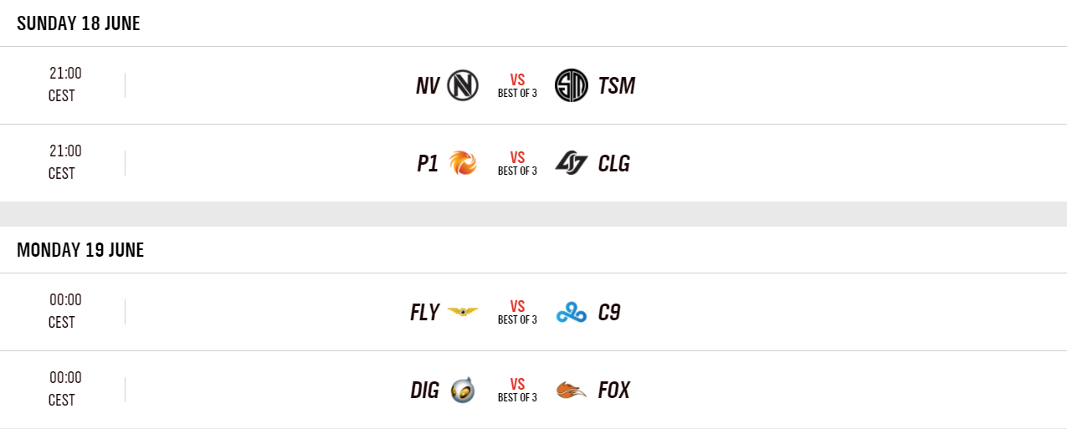Viewport: 1067px width, 429px height.
Task: Click the Cloud9 blue cloud logo
Action: [x=572, y=312]
